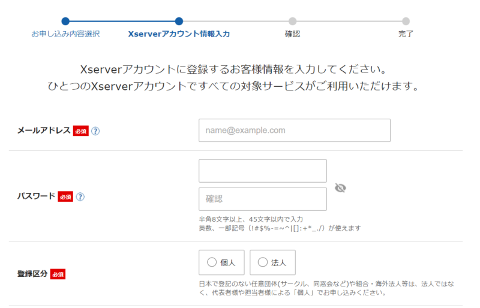This screenshot has height=308, width=480.
Task: Select the 法人 radio option
Action: (x=272, y=262)
